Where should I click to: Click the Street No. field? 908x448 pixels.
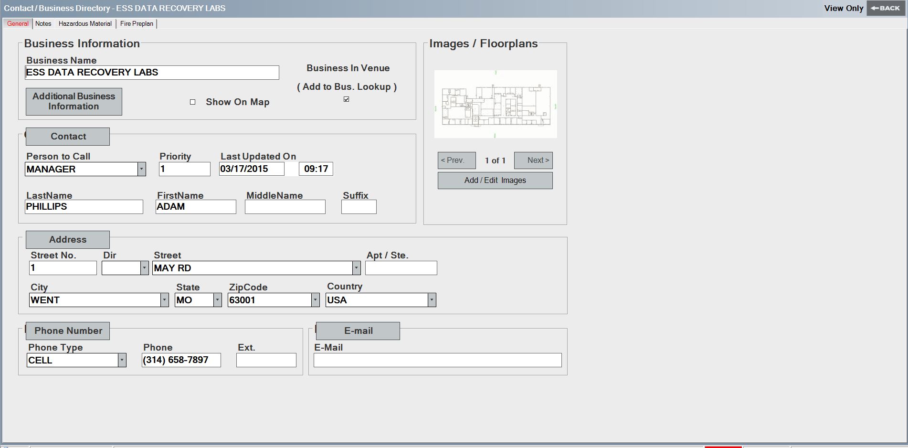63,268
